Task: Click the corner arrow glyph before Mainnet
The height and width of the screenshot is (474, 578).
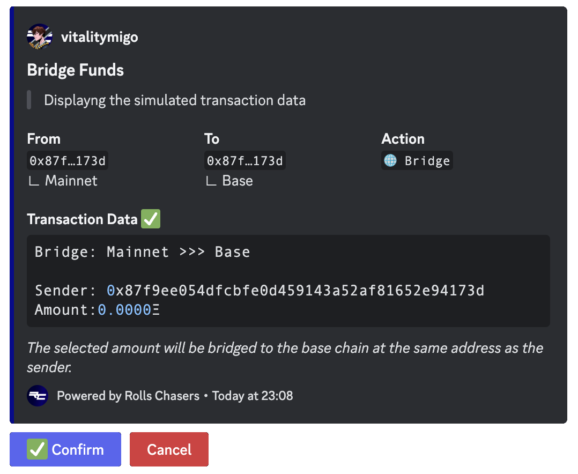Action: pyautogui.click(x=33, y=181)
